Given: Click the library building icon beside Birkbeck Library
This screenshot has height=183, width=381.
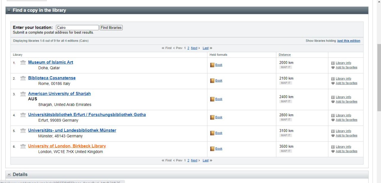Looking at the screenshot, I should point(23,146).
